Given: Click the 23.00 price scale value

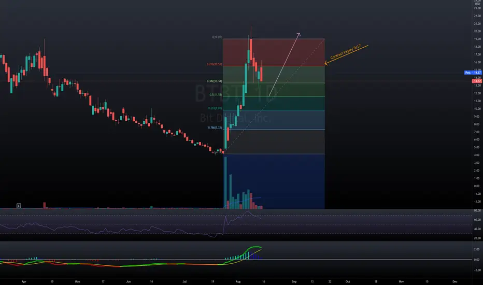Looking at the screenshot, I should coord(477,8).
